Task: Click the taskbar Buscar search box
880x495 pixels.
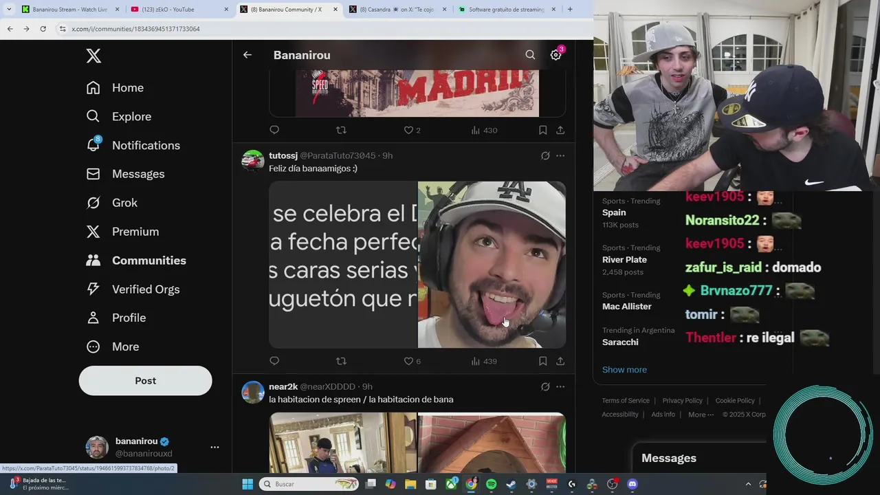Action: [x=309, y=484]
